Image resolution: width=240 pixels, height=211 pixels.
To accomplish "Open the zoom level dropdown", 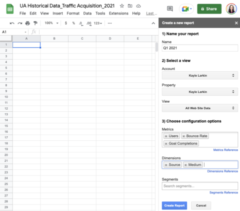I will pyautogui.click(x=51, y=23).
